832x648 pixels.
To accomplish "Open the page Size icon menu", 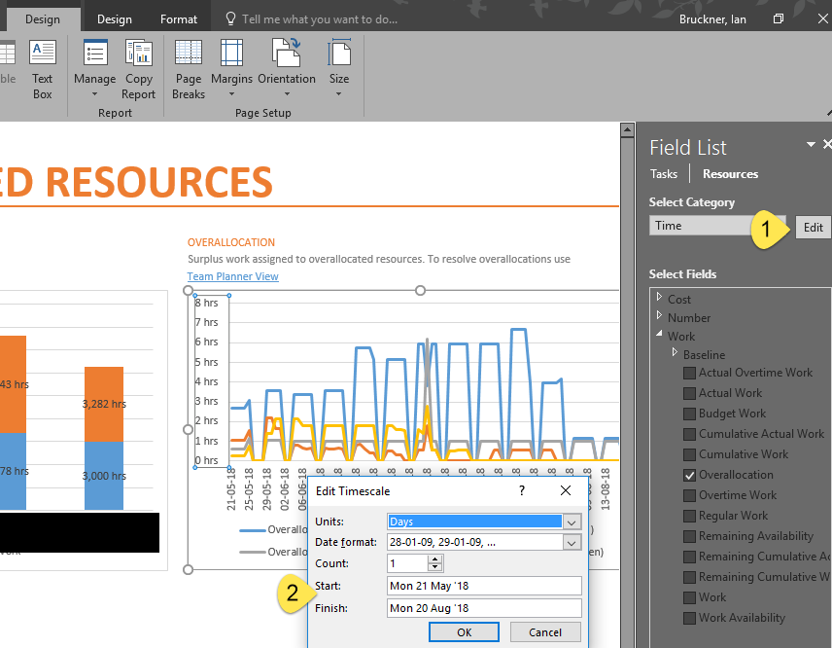I will (339, 68).
